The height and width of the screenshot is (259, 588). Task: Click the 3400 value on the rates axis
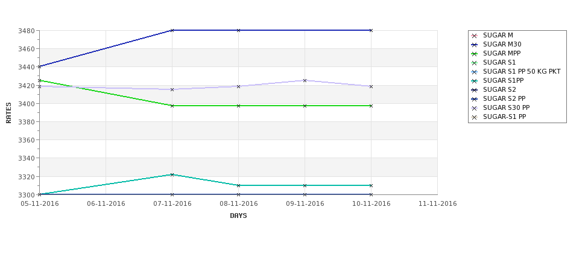pos(27,104)
